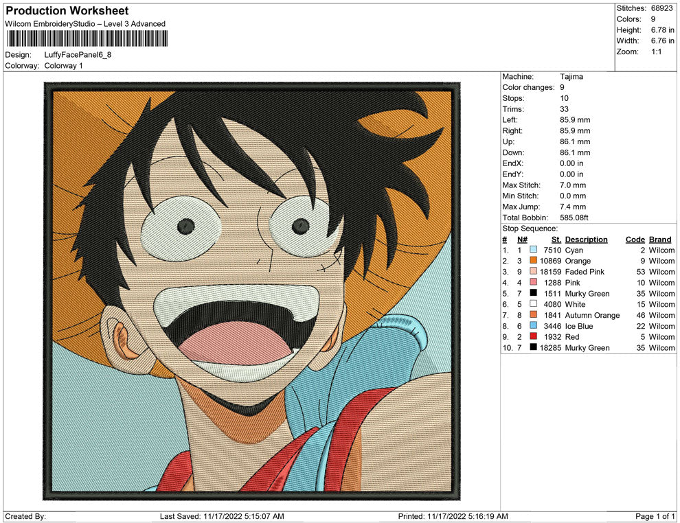Select the Pink swatch in row 4
The height and width of the screenshot is (523, 680).
click(x=534, y=282)
